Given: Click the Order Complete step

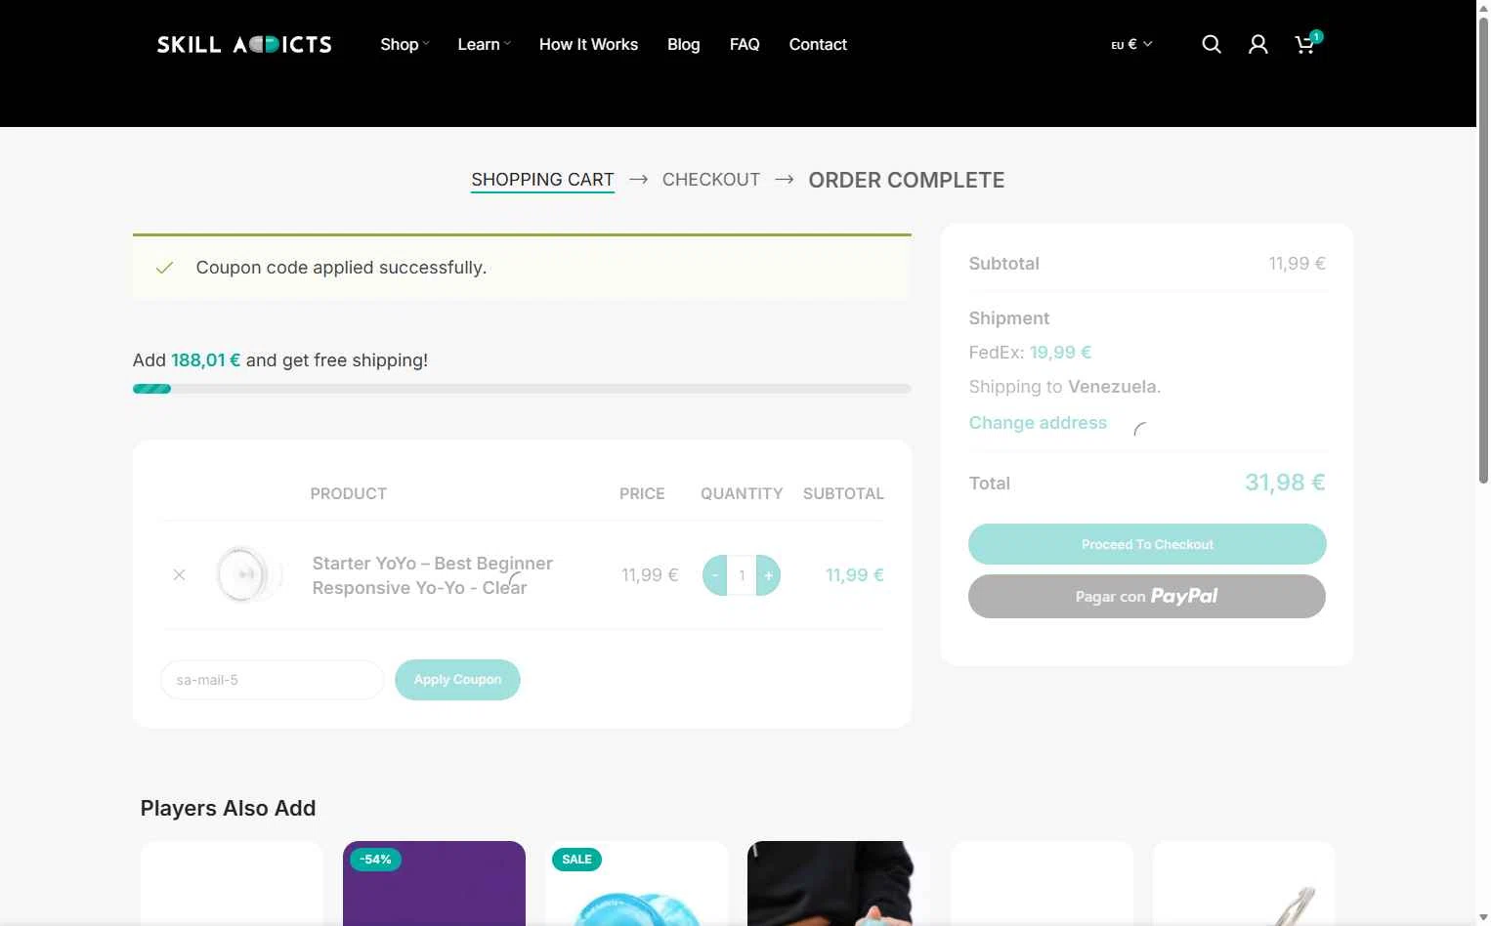Looking at the screenshot, I should click(906, 180).
